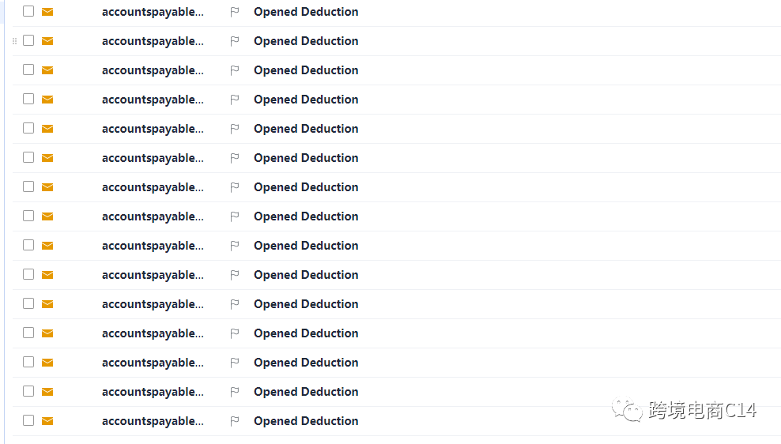Click the envelope icon in the first email row

(x=47, y=12)
